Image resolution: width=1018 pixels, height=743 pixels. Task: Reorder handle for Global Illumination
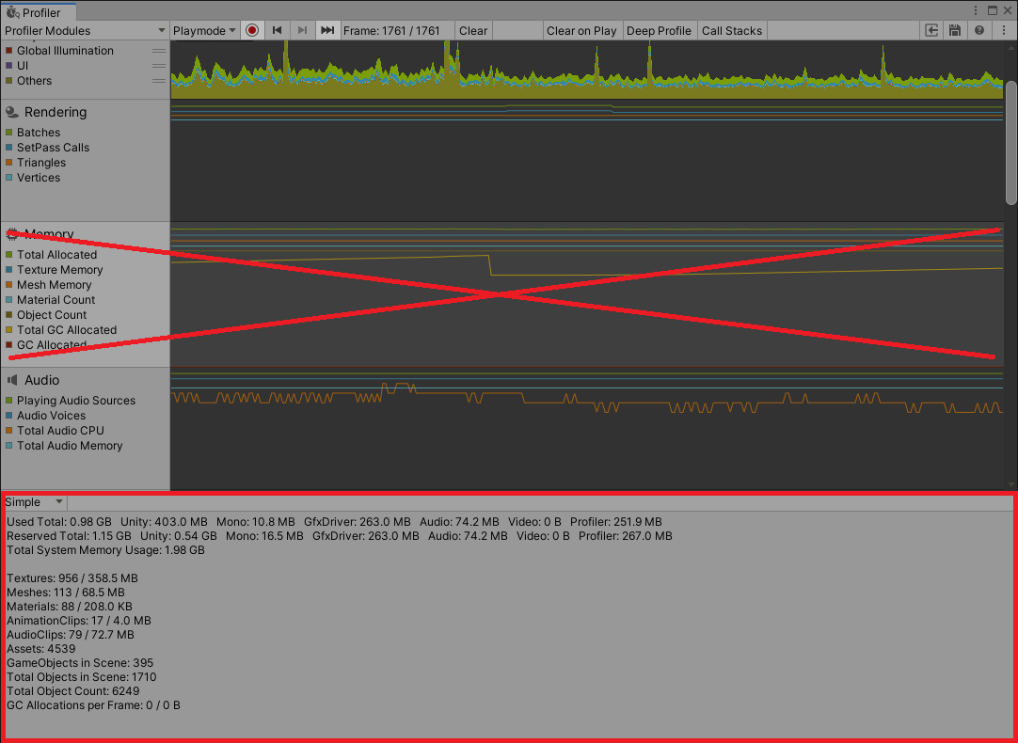159,51
